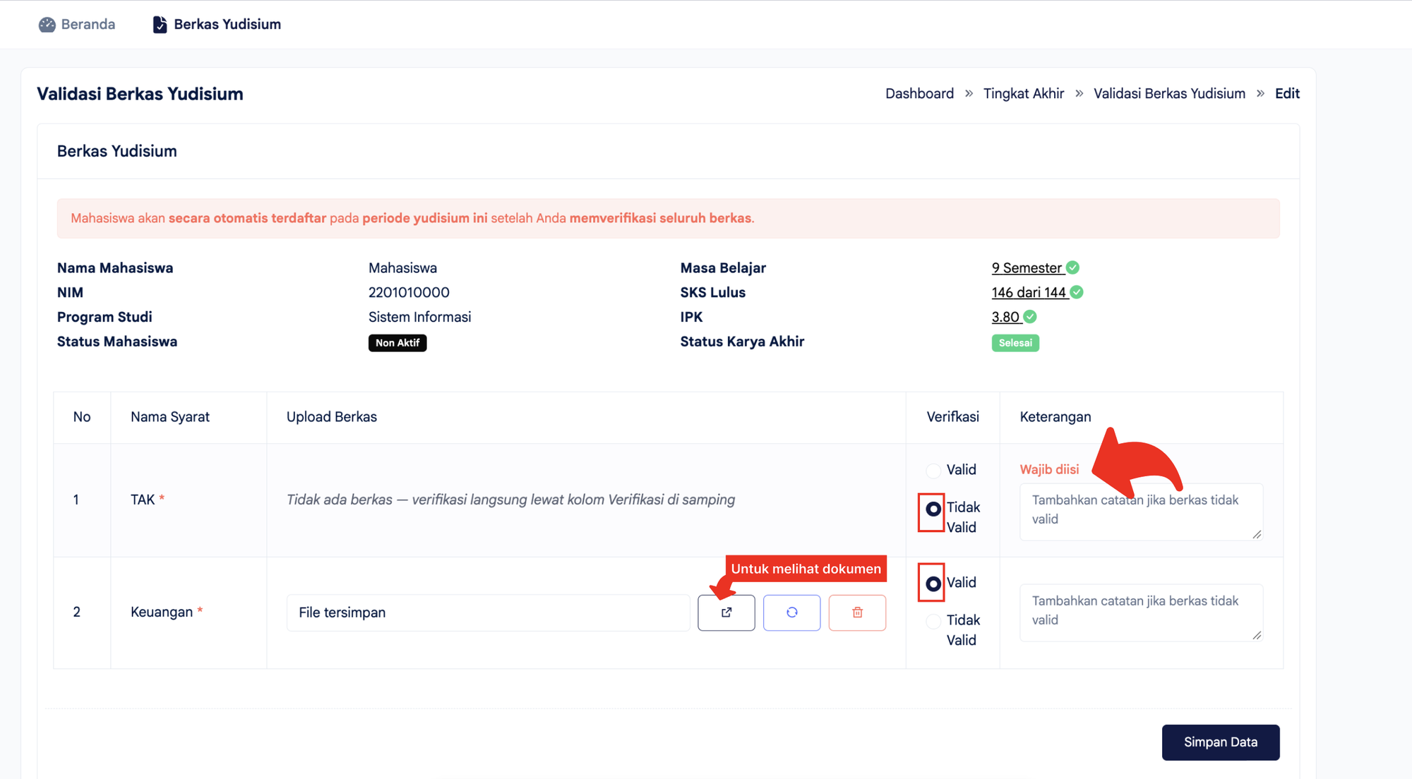Click the Upload Berkas column header
The width and height of the screenshot is (1412, 779).
coord(332,417)
